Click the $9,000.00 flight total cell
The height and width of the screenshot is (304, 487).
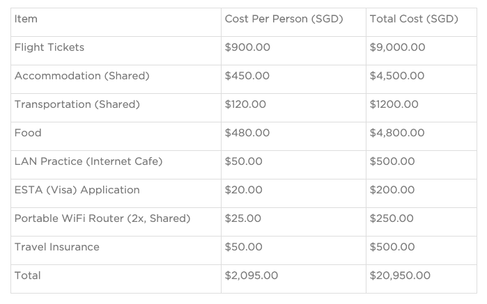point(396,47)
